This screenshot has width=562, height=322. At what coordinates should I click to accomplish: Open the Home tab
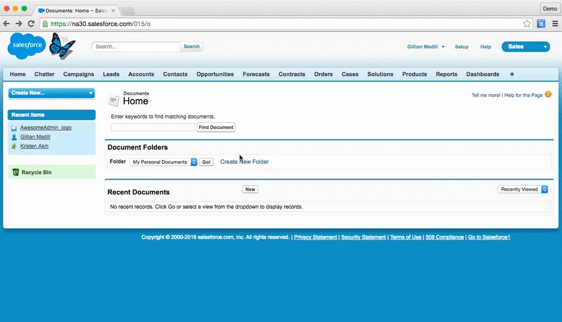point(17,75)
